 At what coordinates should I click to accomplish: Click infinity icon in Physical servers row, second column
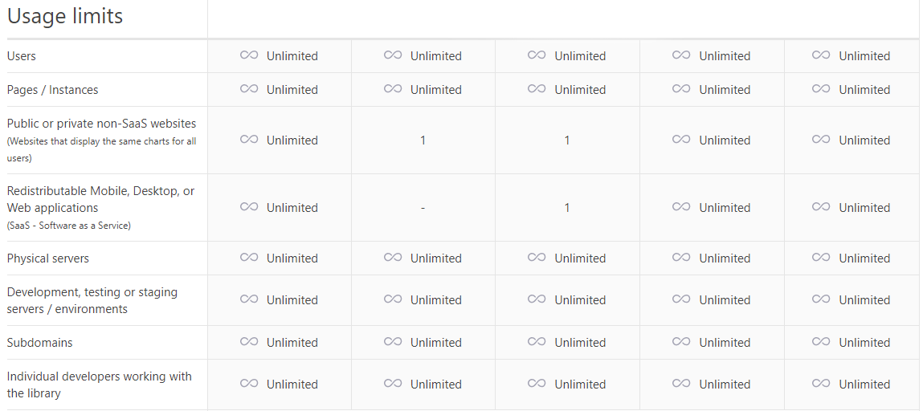click(393, 258)
